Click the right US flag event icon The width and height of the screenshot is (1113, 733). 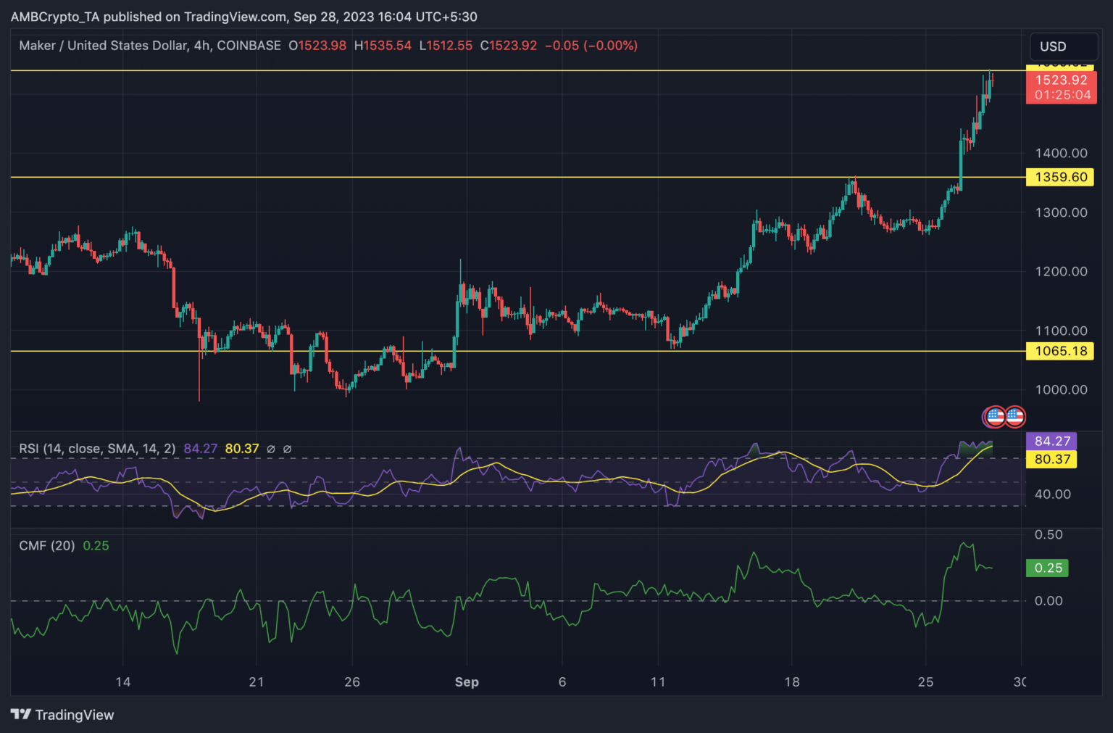[x=1014, y=417]
